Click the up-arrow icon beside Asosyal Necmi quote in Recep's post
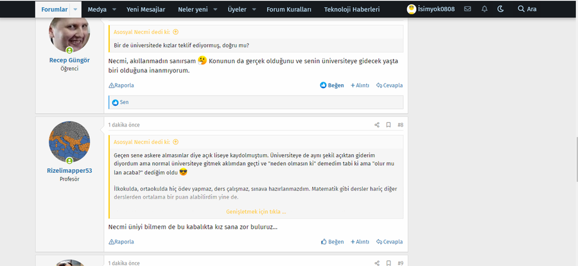Image resolution: width=578 pixels, height=266 pixels. click(x=175, y=31)
